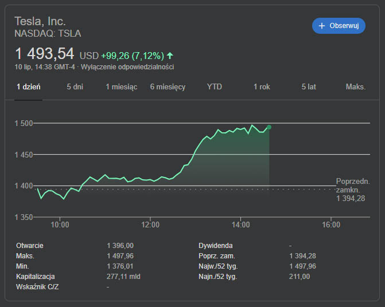The height and width of the screenshot is (307, 385).
Task: Click the Najn./52 tyg. label
Action: tap(218, 277)
